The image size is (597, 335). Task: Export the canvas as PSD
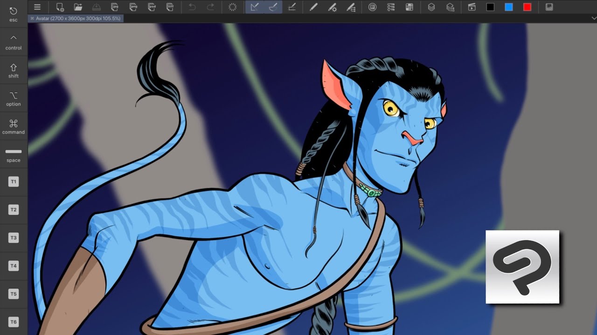tap(152, 7)
